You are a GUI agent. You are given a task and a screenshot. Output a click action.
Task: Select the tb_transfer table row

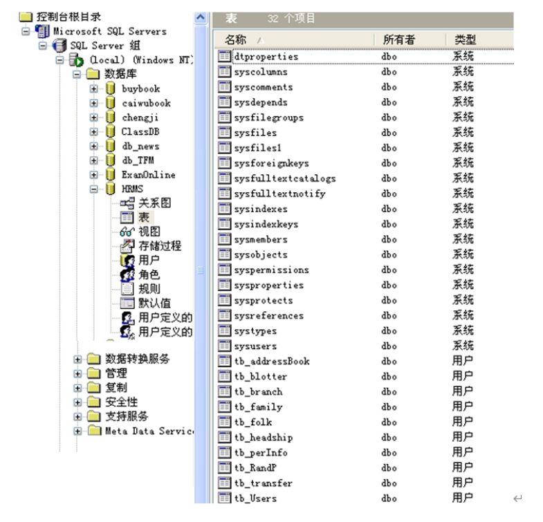coord(366,483)
